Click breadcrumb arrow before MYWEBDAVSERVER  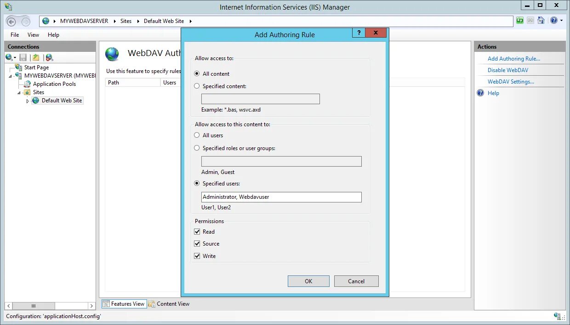55,21
